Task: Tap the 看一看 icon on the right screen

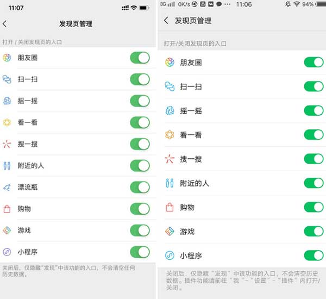Action: (170, 134)
